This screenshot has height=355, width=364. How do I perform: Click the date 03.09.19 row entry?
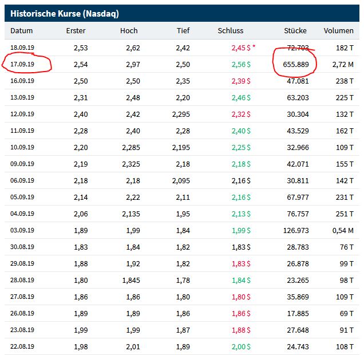tap(23, 231)
